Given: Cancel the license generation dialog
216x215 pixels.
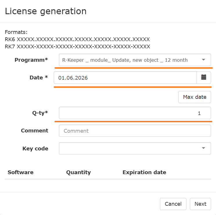Looking at the screenshot, I should [x=173, y=204].
